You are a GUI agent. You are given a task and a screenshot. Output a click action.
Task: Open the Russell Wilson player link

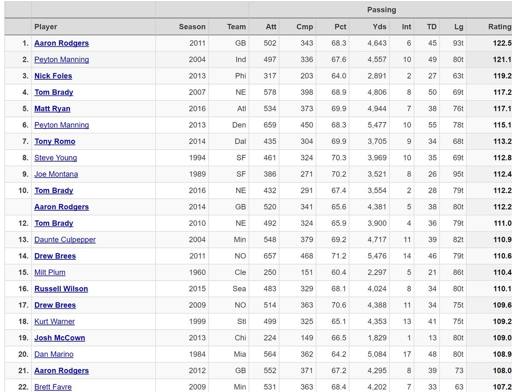[x=61, y=289]
